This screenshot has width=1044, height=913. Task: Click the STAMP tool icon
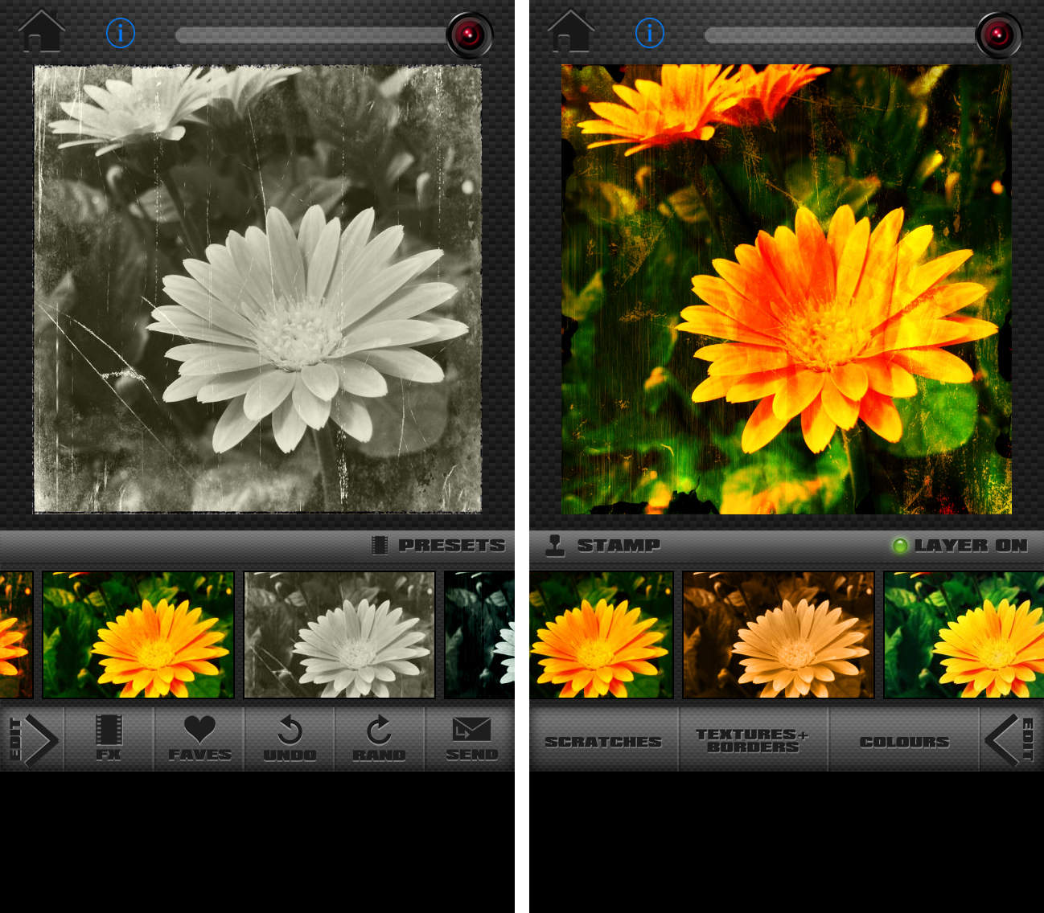pyautogui.click(x=555, y=545)
